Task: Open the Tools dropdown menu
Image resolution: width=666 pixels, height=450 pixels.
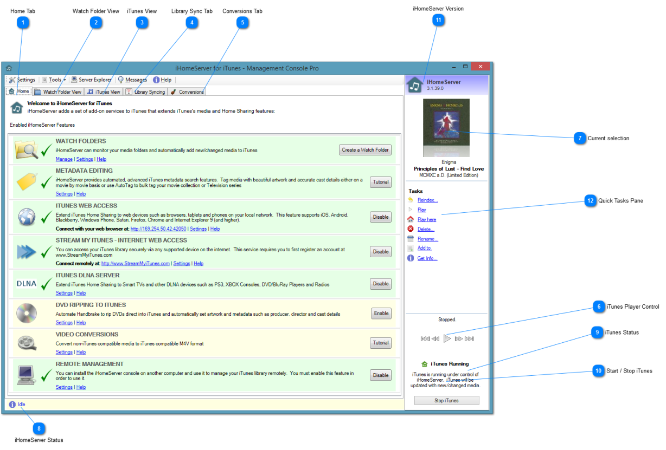Action: point(54,80)
